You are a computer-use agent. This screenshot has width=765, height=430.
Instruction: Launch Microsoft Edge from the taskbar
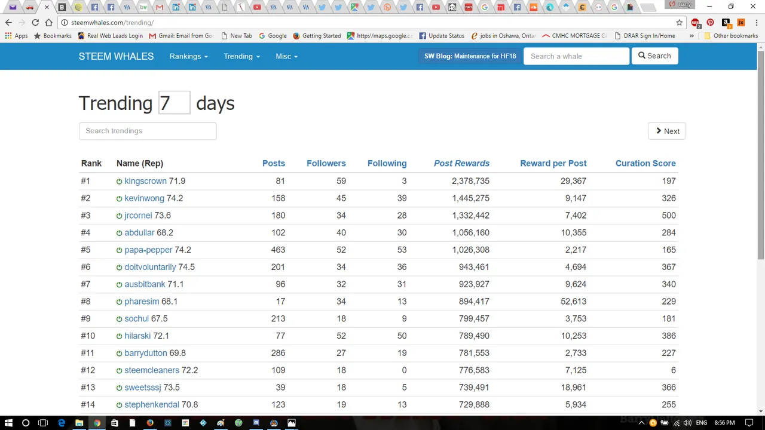[x=62, y=423]
